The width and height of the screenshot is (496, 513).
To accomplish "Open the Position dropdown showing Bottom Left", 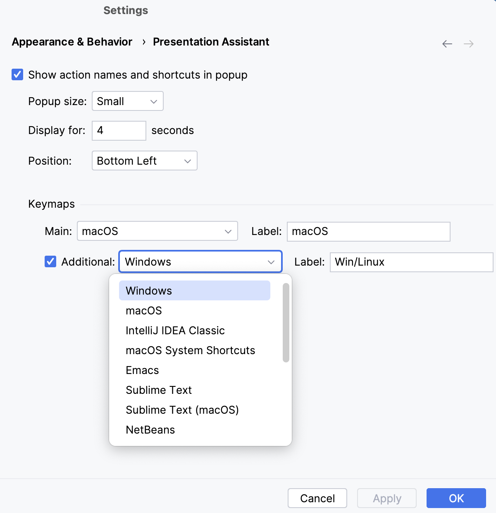I will pyautogui.click(x=144, y=161).
